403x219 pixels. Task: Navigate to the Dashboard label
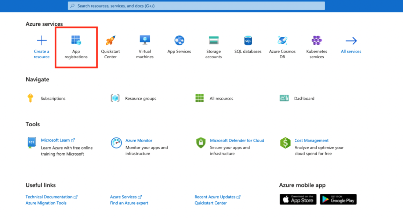304,98
